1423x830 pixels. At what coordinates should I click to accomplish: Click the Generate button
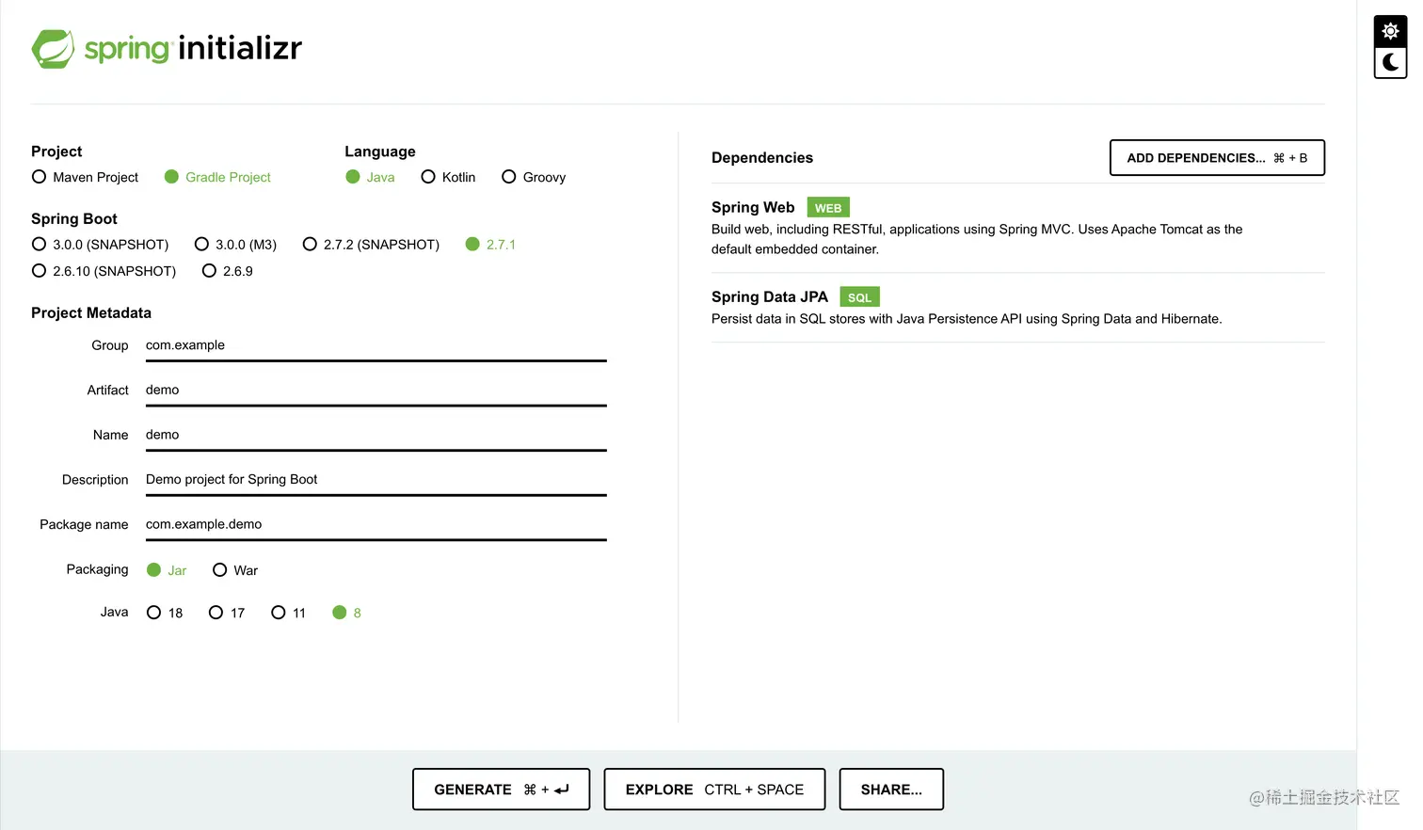click(501, 790)
